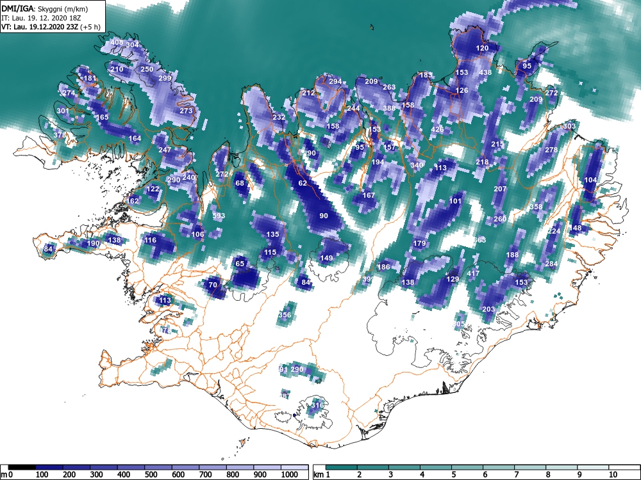Click the visibility value 340 on the map
The height and width of the screenshot is (480, 641).
coord(417,165)
